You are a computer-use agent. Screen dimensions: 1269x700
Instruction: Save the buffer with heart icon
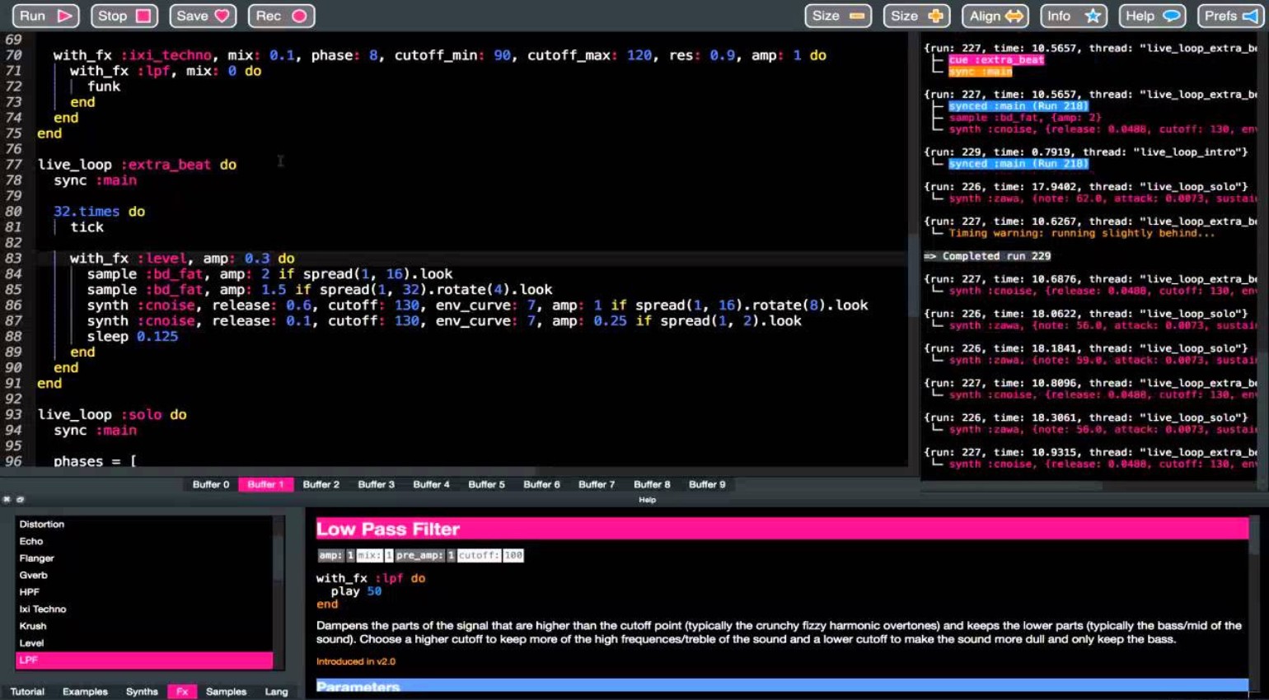pos(203,16)
